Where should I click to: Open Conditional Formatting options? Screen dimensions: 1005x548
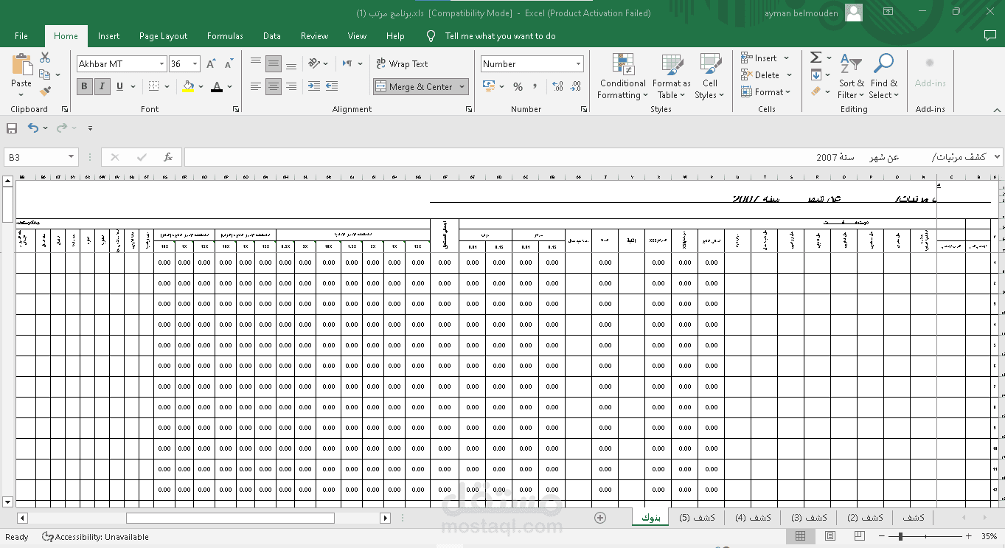(622, 77)
